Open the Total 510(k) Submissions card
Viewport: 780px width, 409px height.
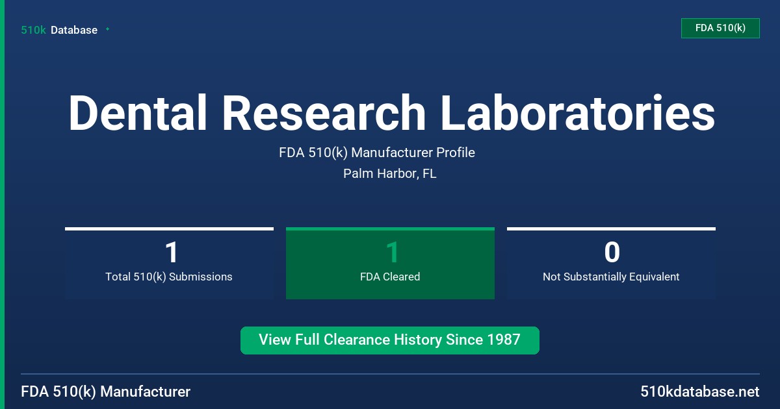click(x=169, y=263)
